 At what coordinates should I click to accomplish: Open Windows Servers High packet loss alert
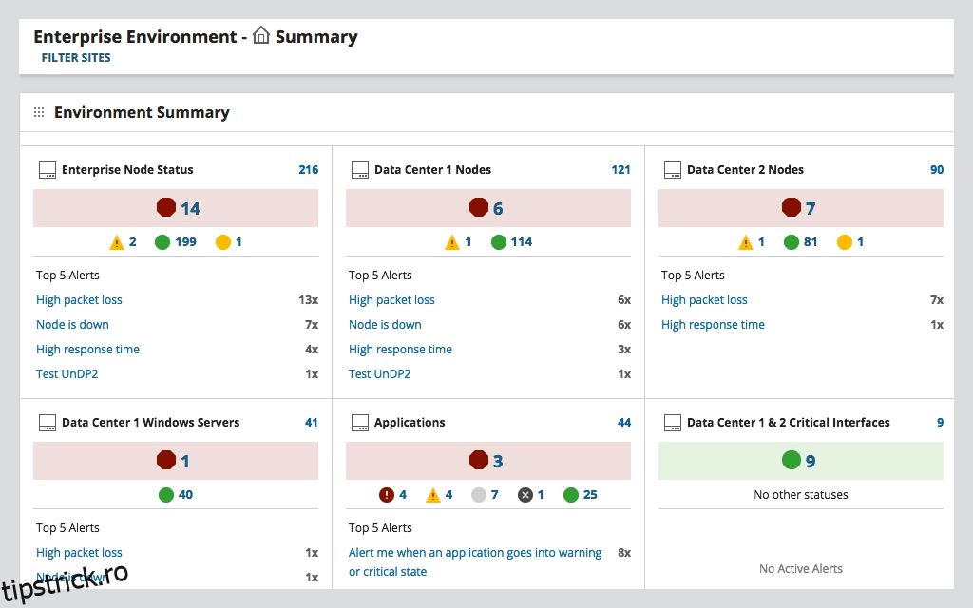coord(79,553)
